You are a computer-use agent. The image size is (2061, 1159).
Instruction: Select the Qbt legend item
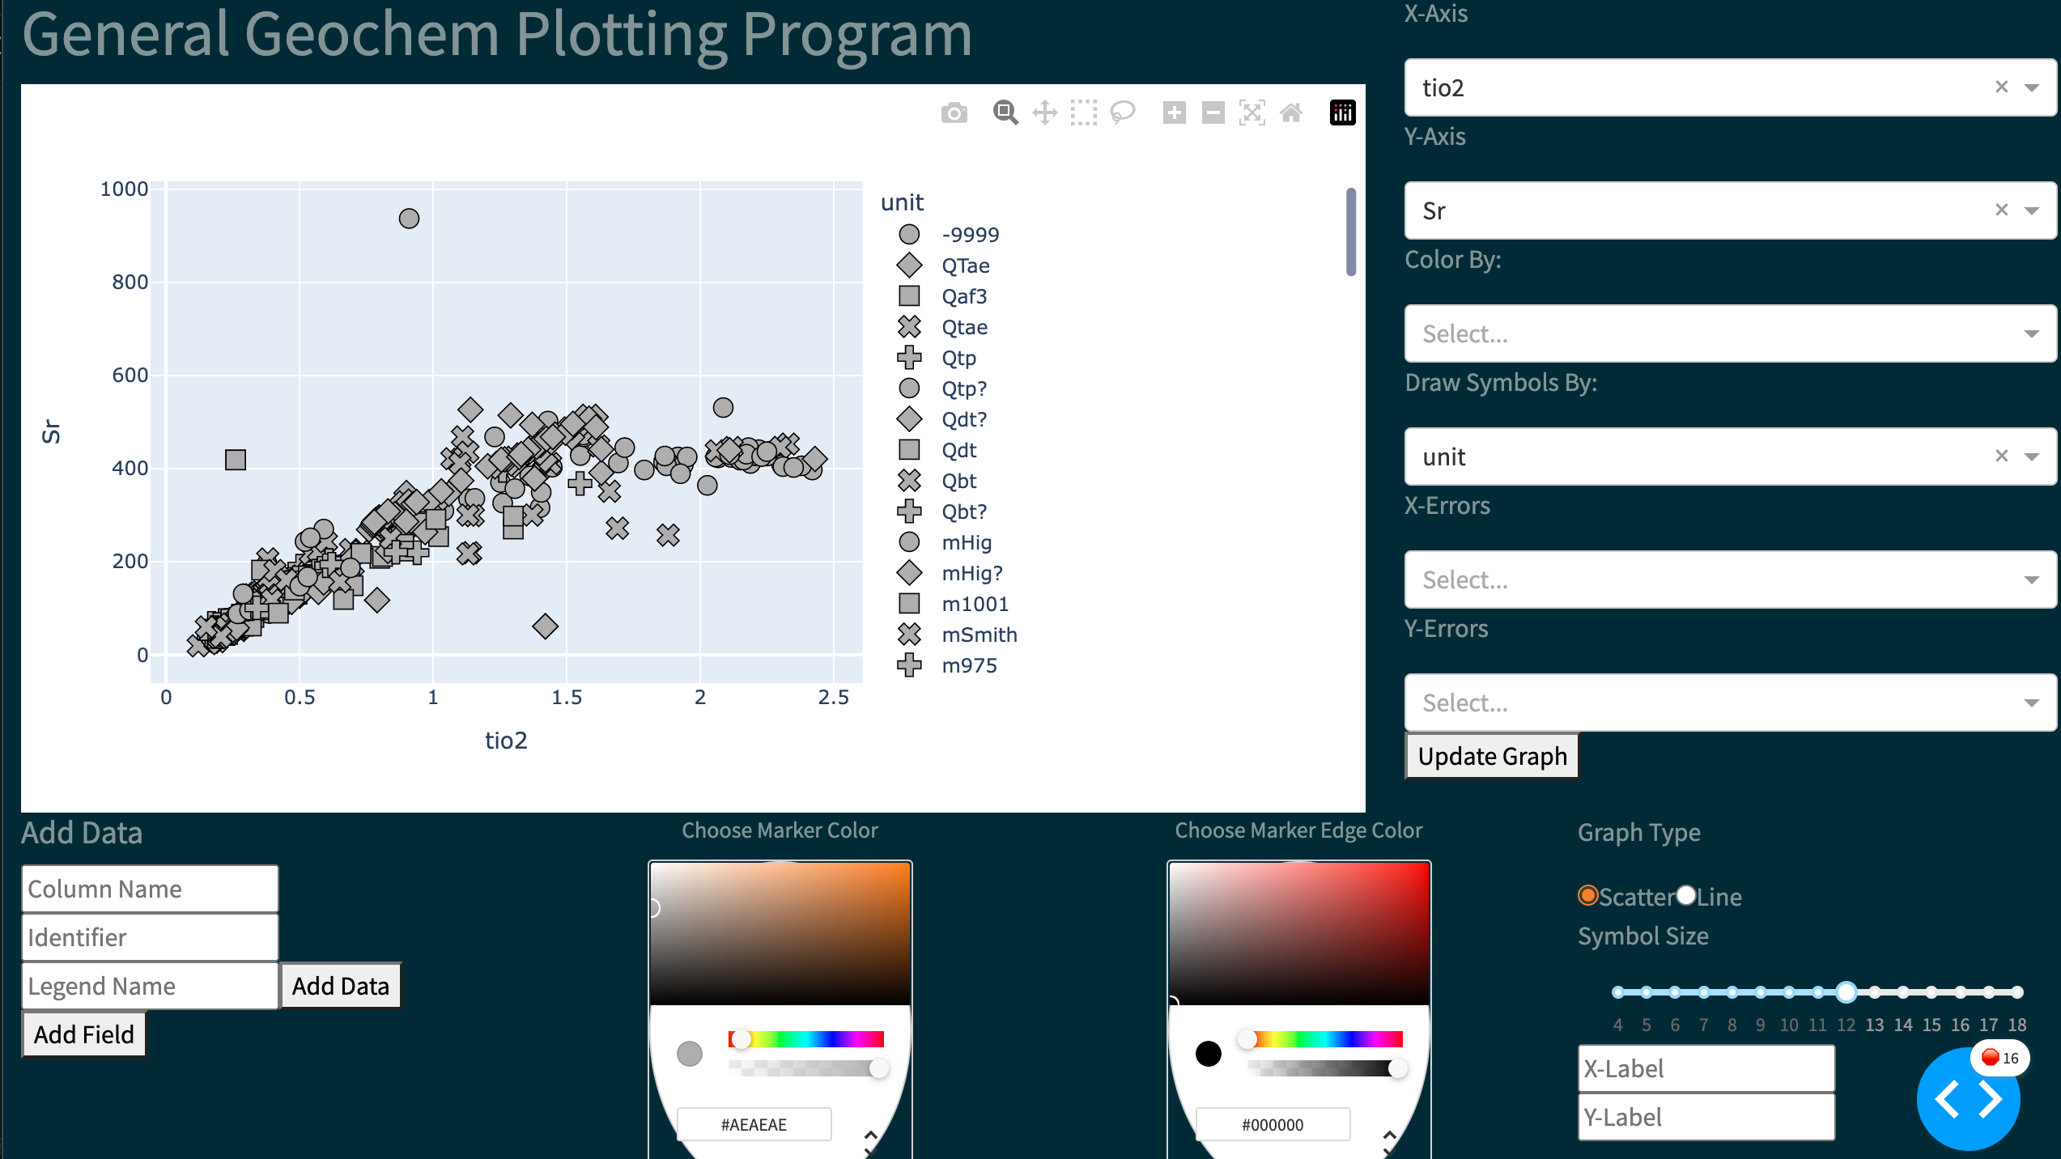pos(958,481)
